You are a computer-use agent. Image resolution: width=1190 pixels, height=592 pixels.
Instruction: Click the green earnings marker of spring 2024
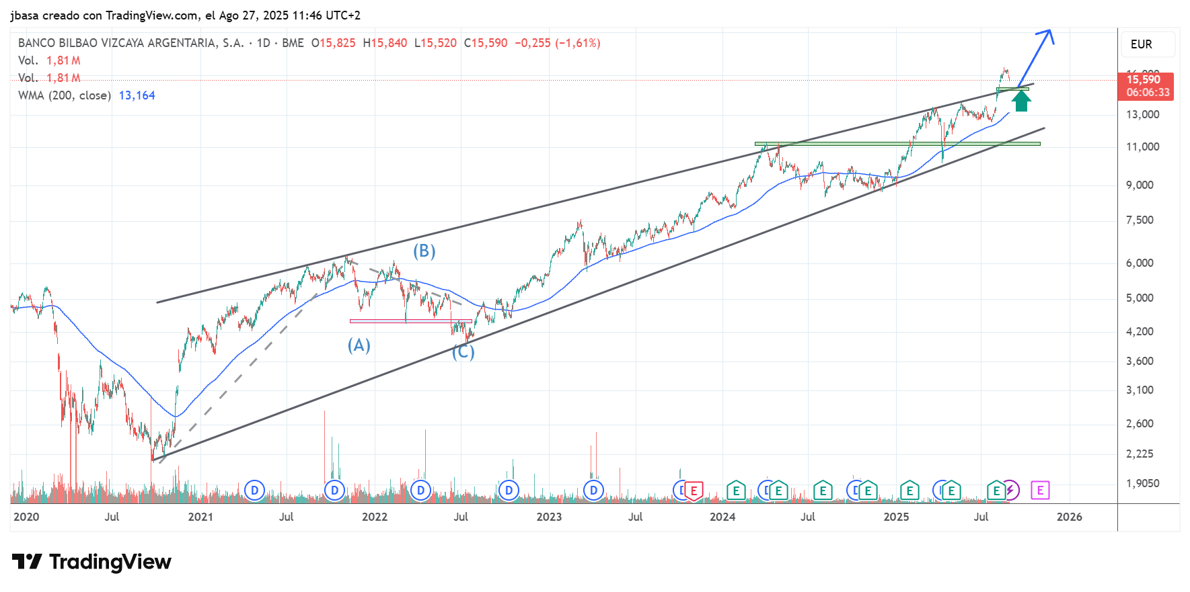coord(778,491)
